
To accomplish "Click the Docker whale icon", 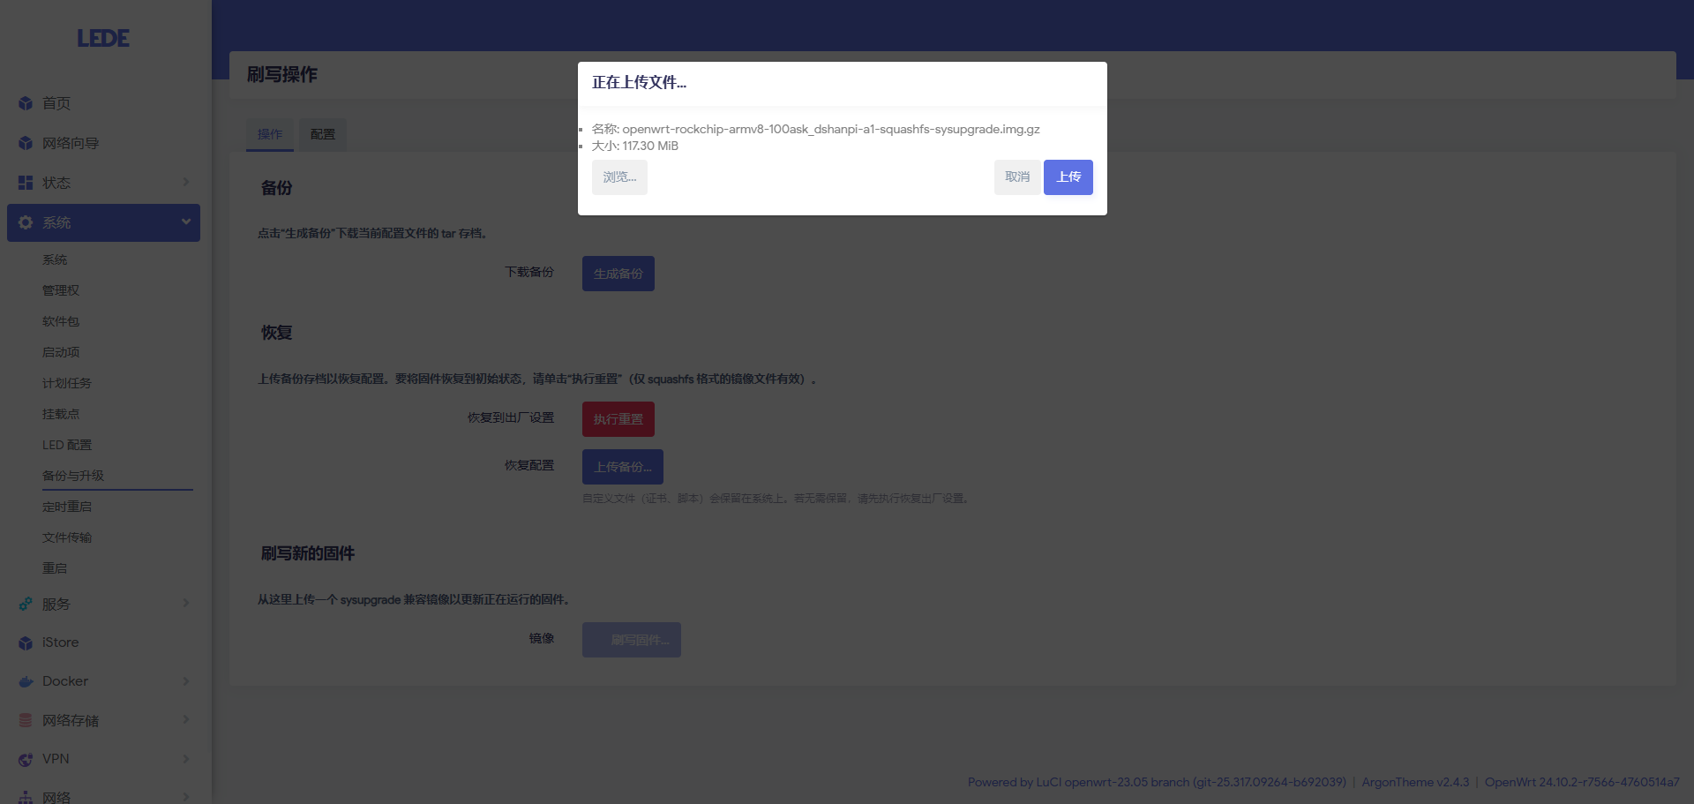I will point(26,681).
